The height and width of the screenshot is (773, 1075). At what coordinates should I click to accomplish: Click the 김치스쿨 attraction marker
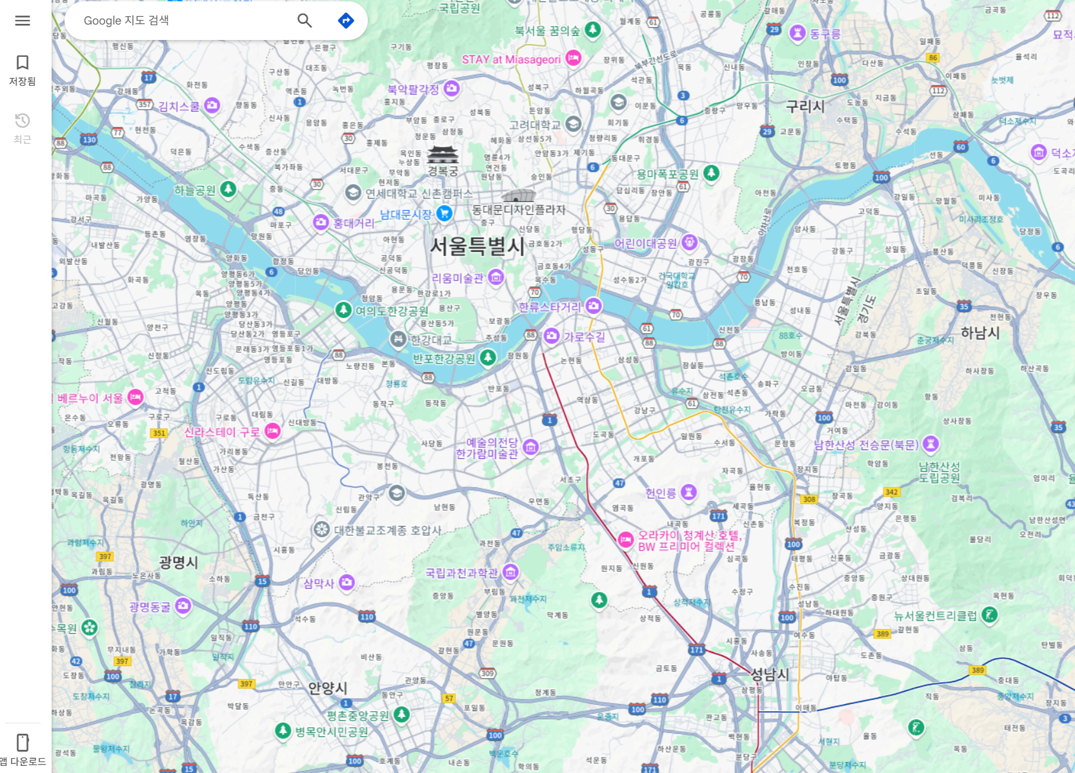click(212, 105)
